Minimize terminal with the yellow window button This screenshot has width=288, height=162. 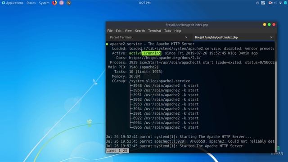point(265,24)
